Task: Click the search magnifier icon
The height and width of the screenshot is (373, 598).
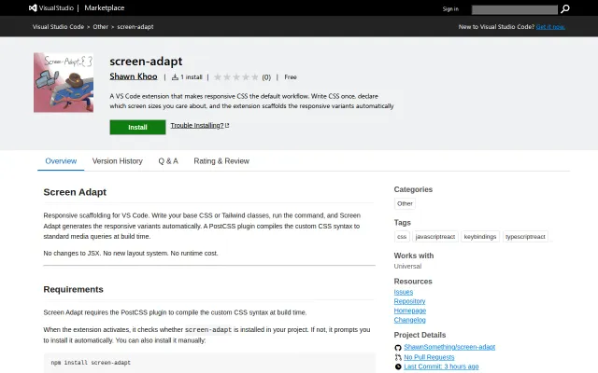Action: pyautogui.click(x=565, y=8)
